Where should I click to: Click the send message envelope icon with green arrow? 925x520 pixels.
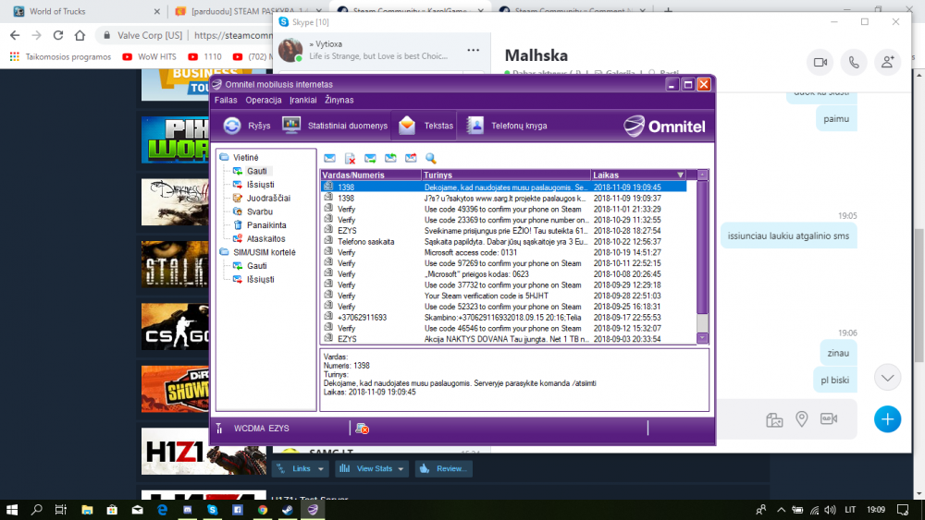coord(370,159)
